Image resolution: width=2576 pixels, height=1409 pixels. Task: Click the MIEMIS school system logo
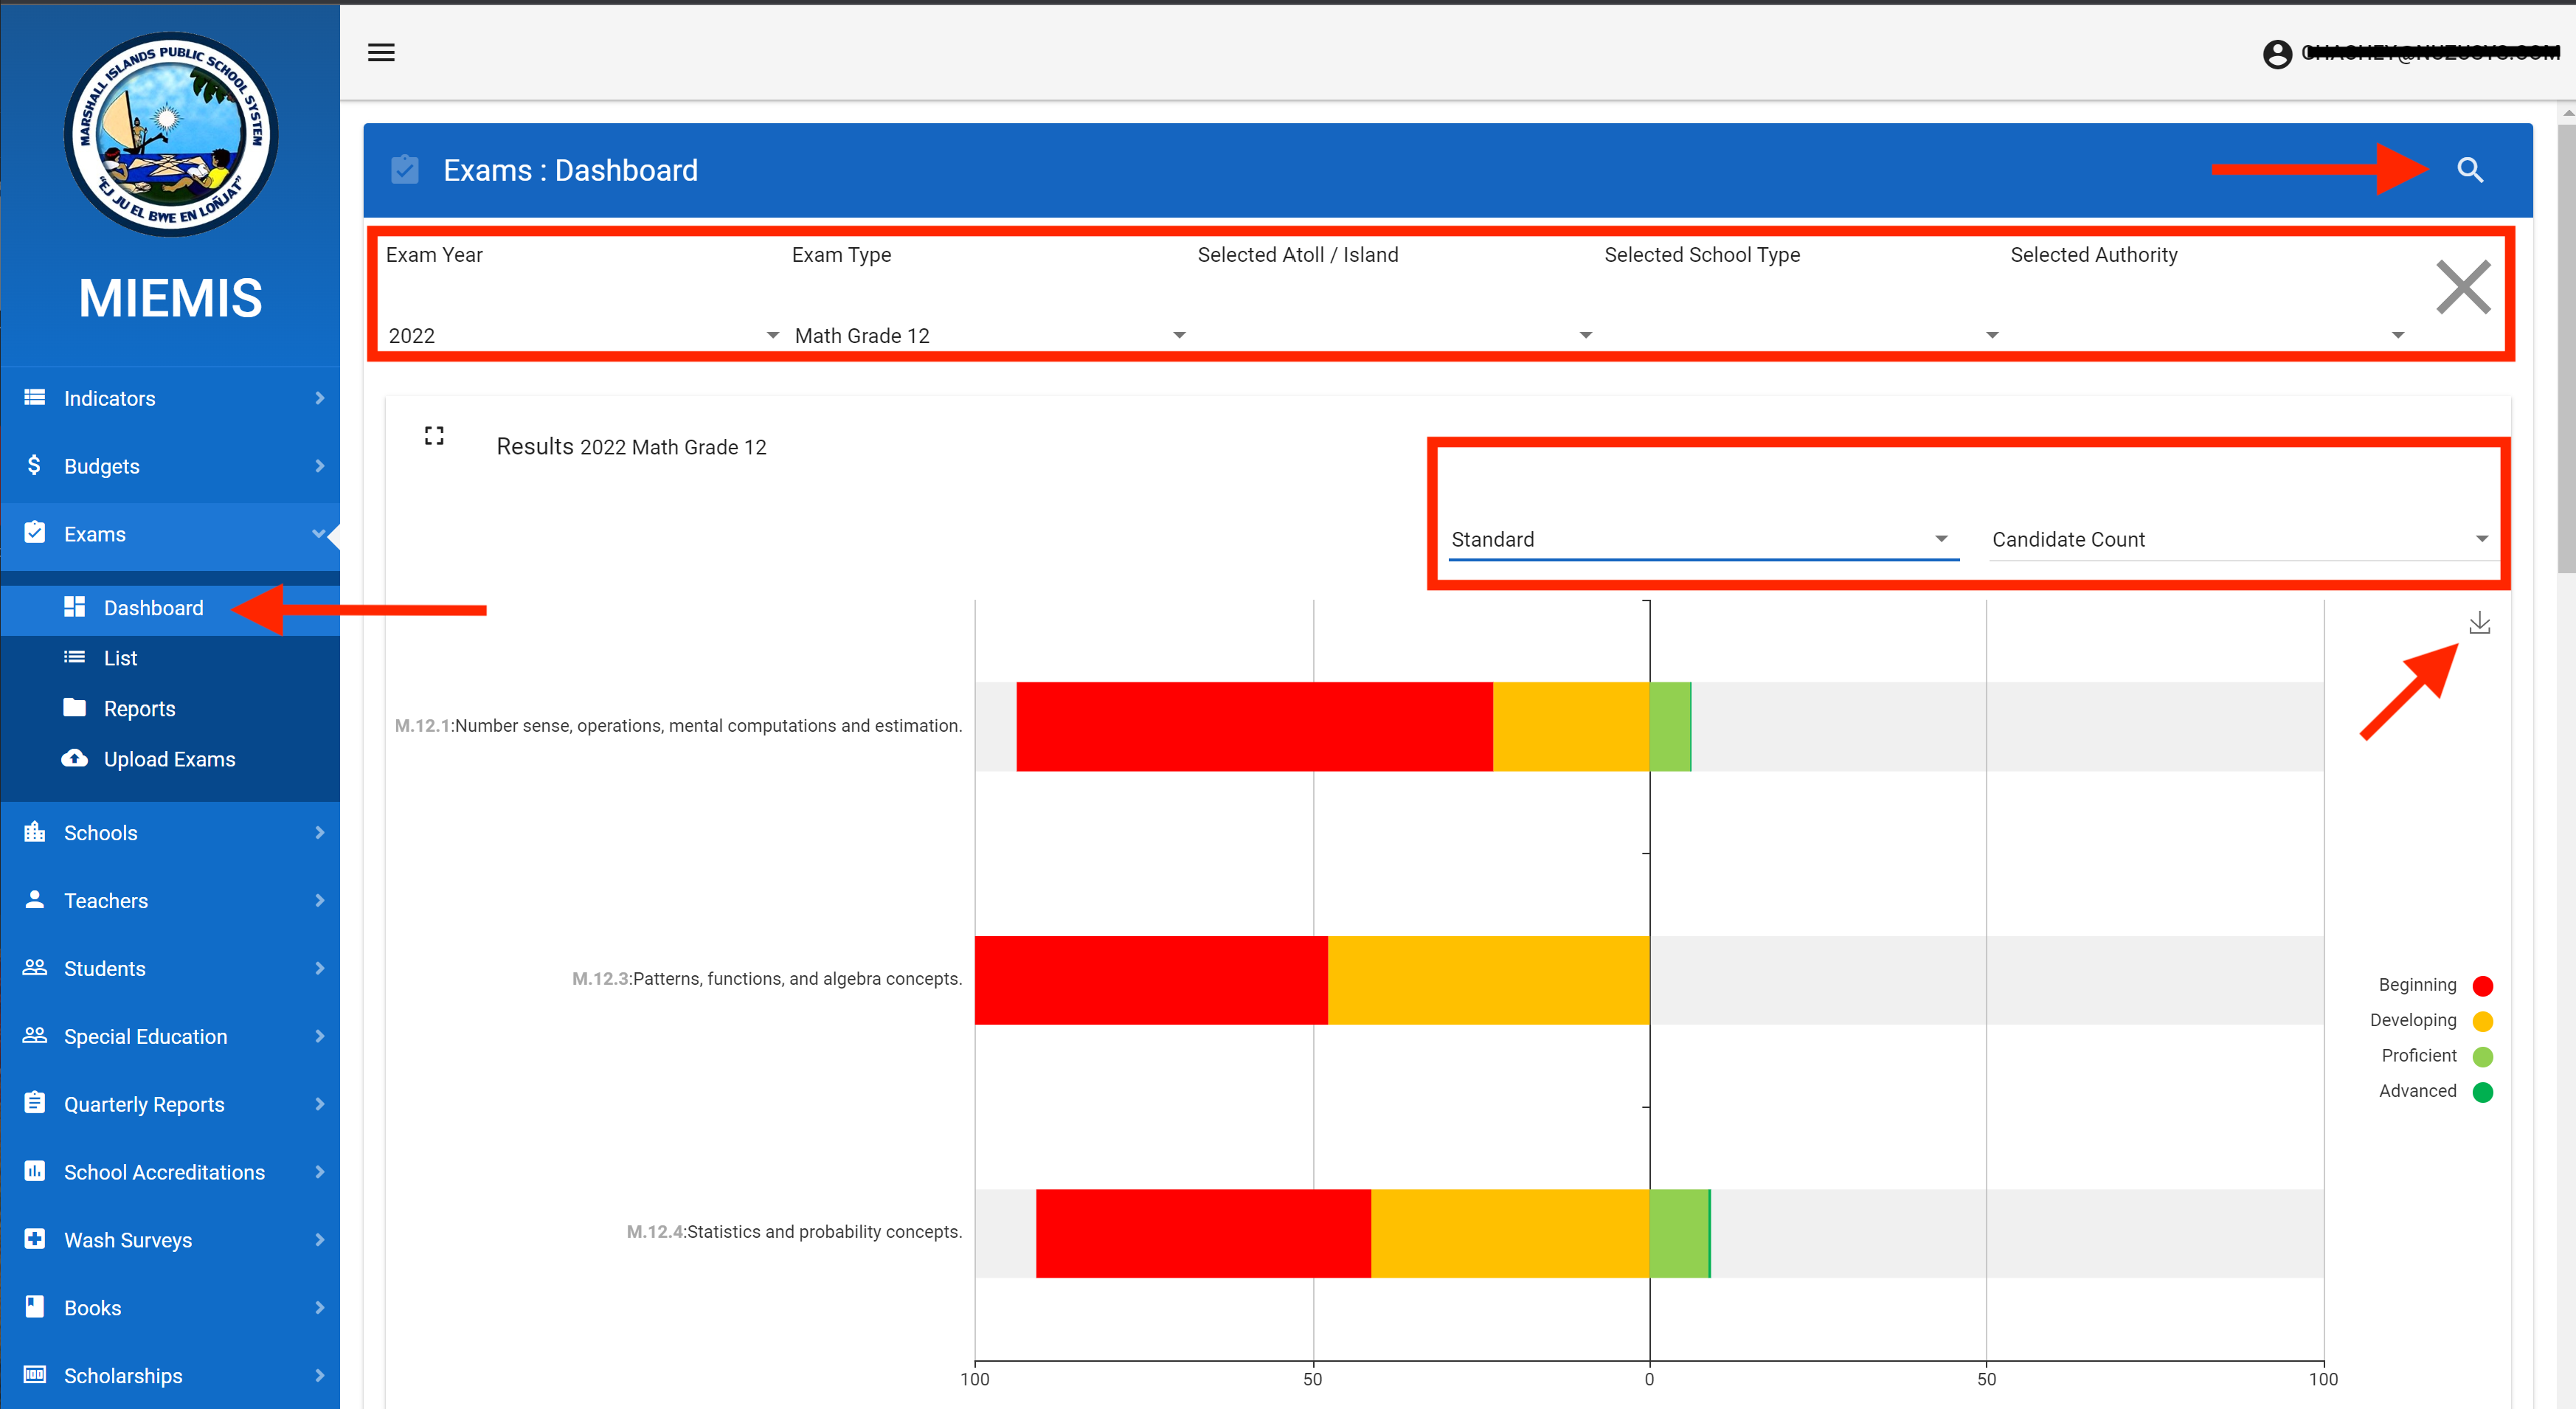tap(171, 134)
